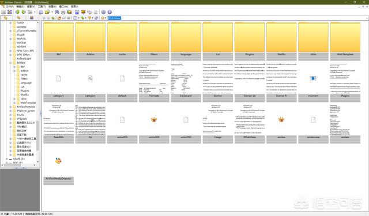Screen dimensions: 369x216
Task: Click the Print icon in toolbar
Action: coord(63,12)
